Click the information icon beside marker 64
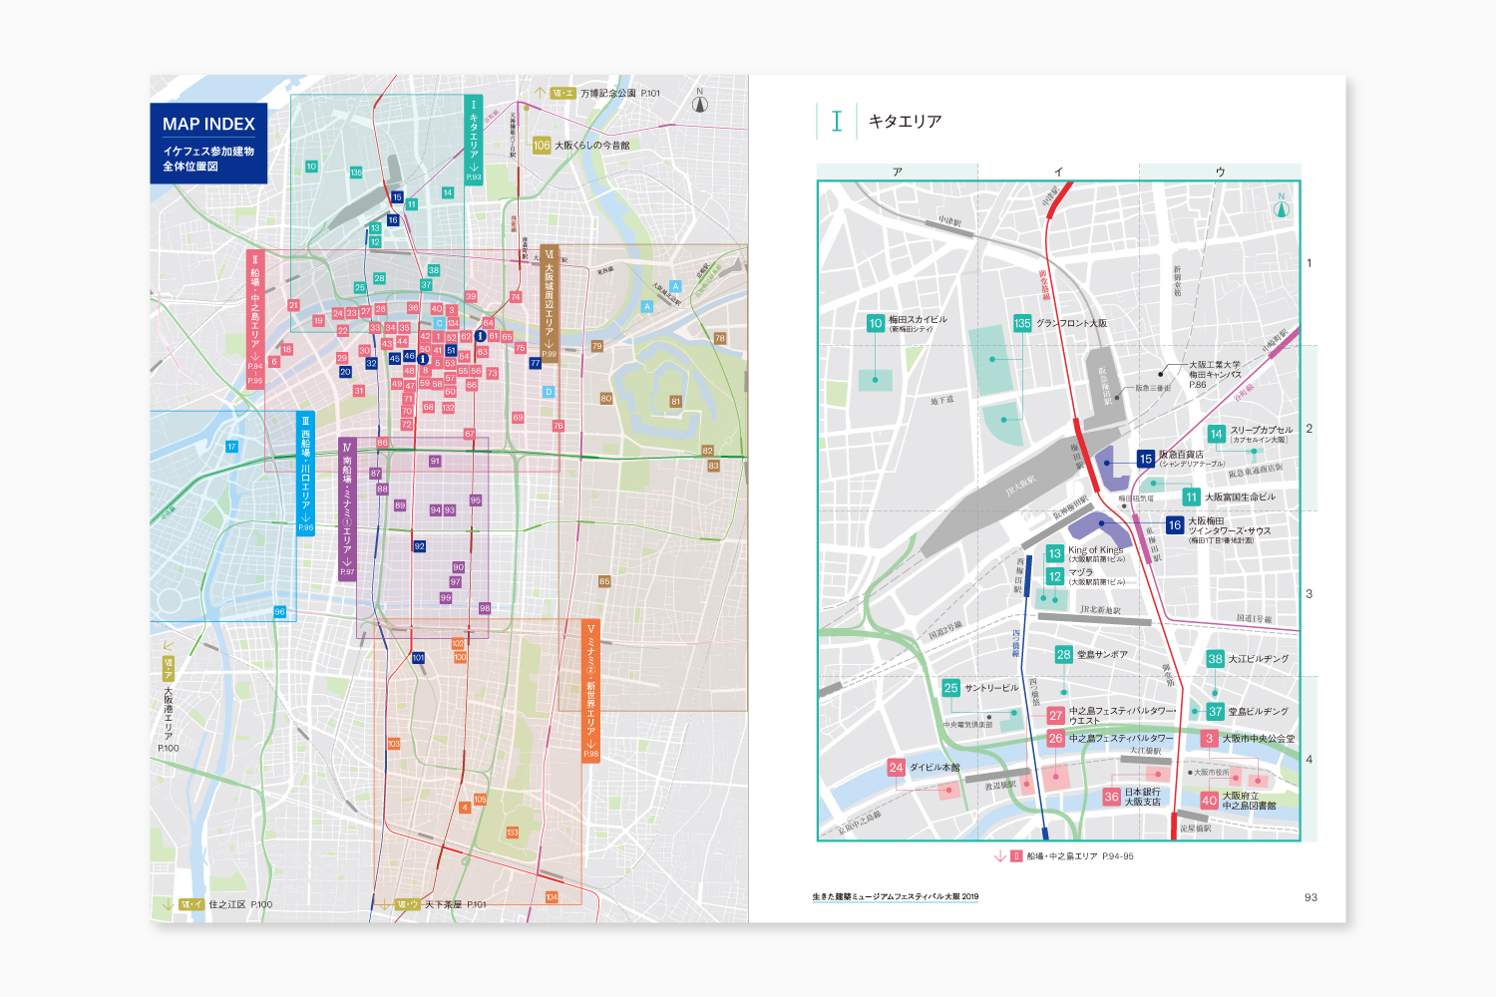 [480, 336]
